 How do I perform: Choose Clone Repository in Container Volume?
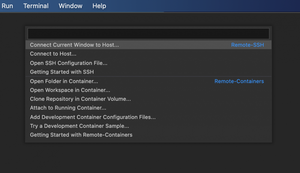tap(80, 99)
